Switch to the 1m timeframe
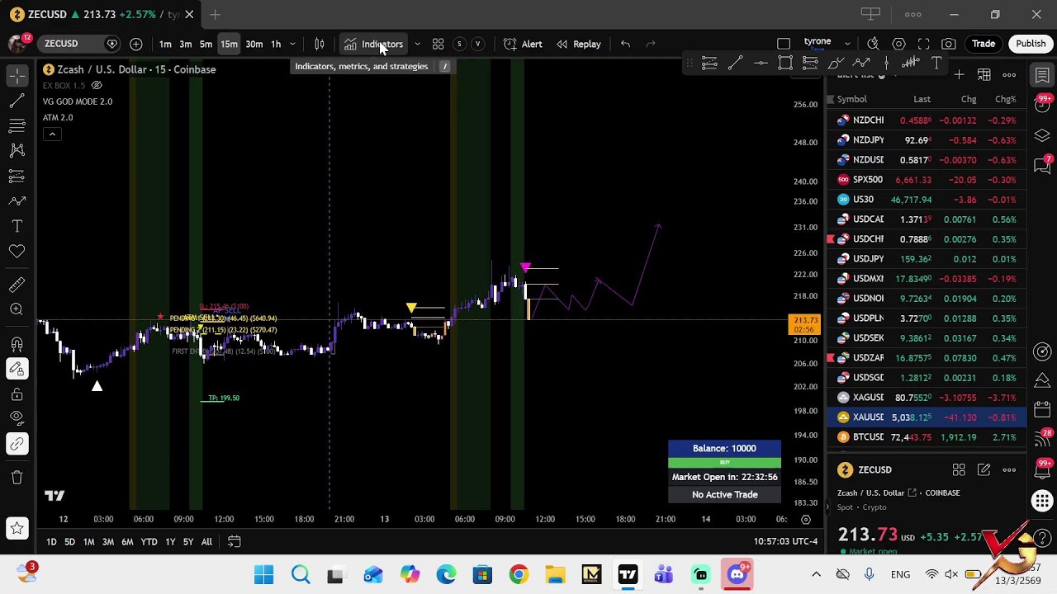 [x=165, y=44]
